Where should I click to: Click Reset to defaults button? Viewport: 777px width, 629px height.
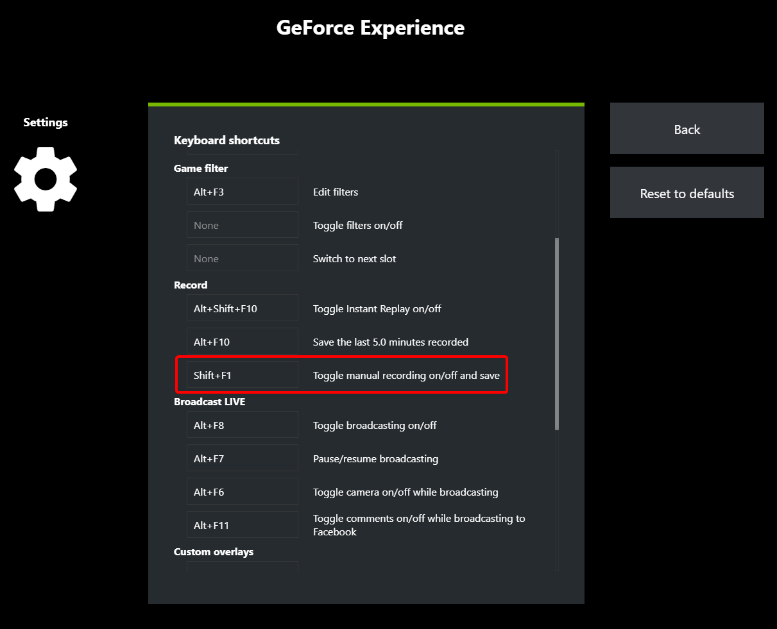coord(687,192)
